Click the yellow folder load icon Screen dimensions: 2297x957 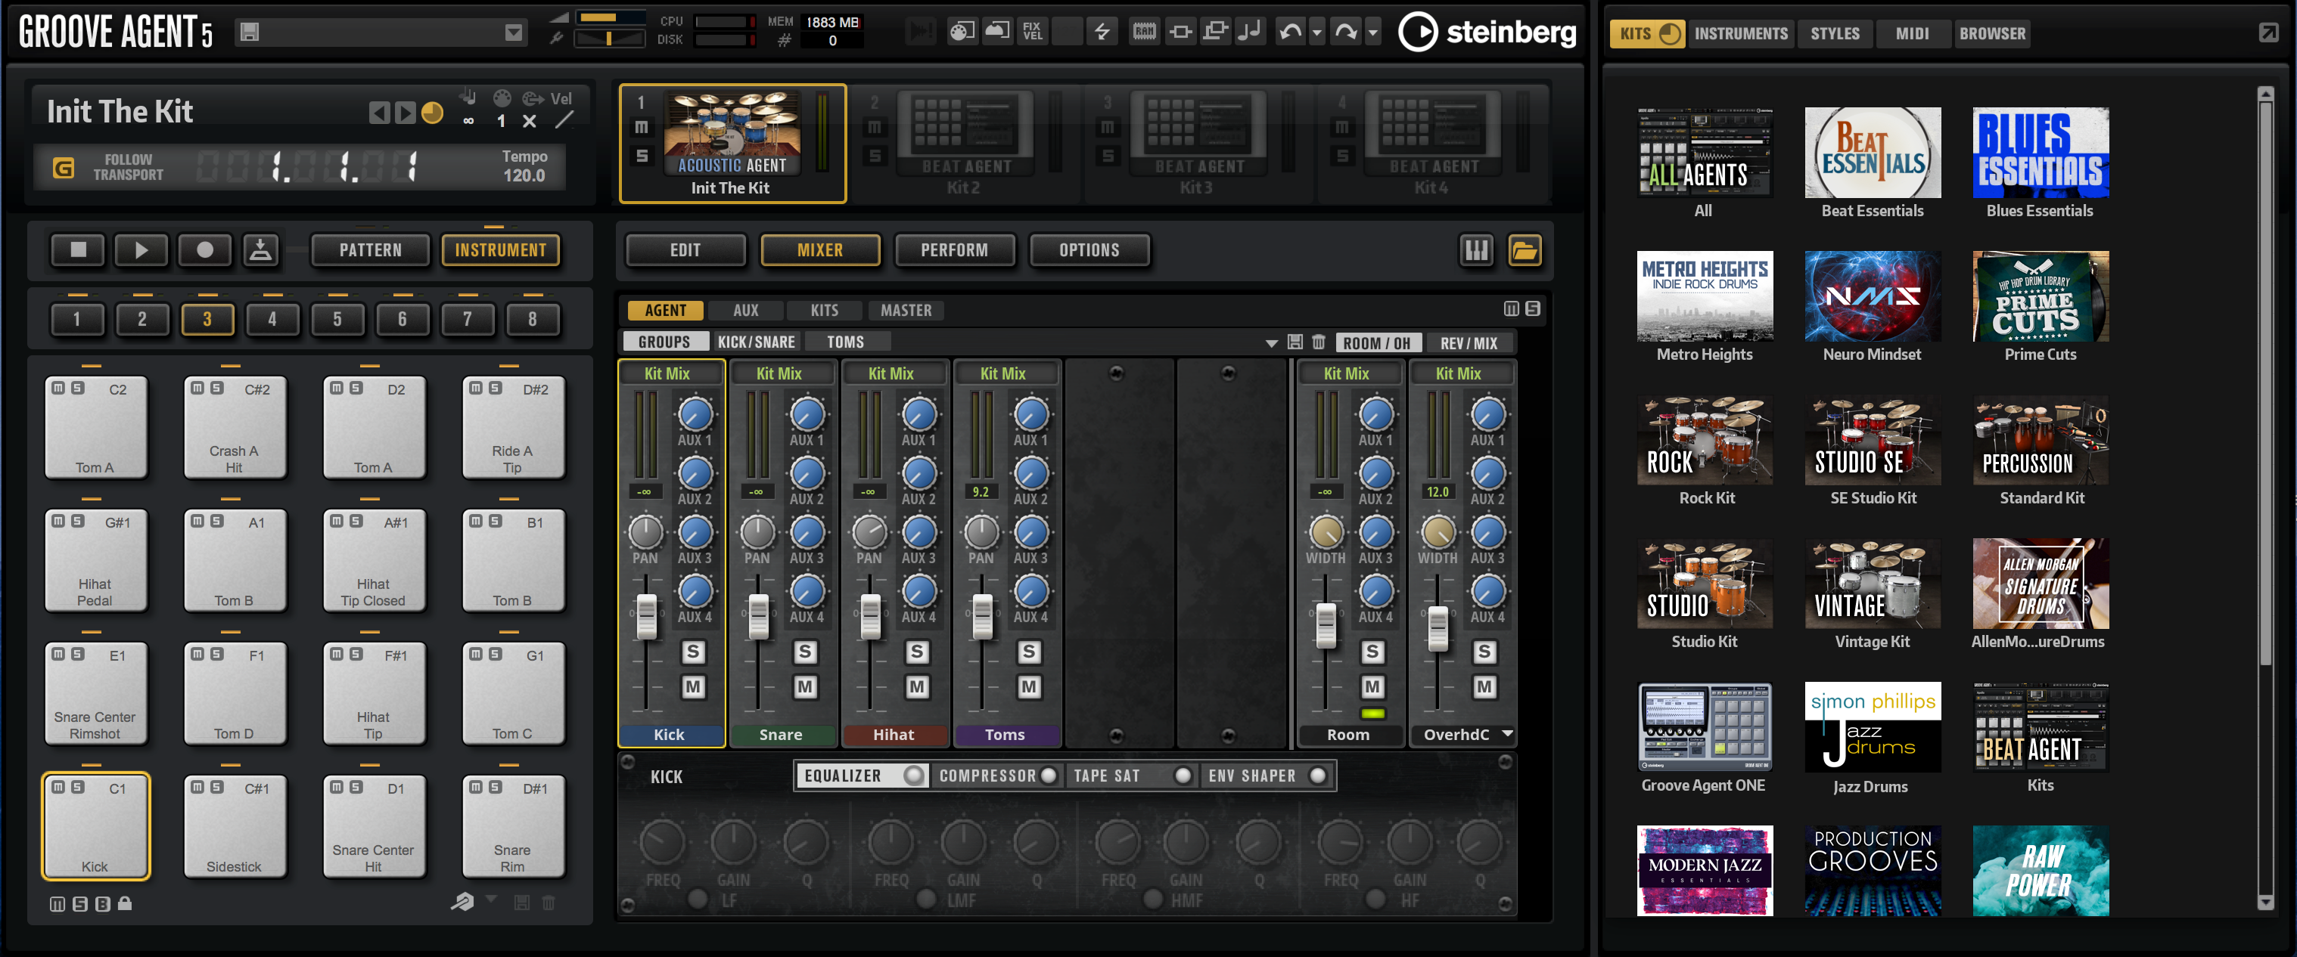1525,250
